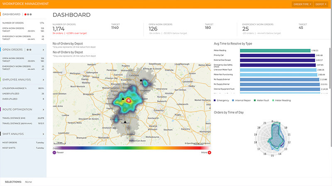
Task: Expand OPEN ORDERS chevron arrow
Action: pyautogui.click(x=43, y=50)
